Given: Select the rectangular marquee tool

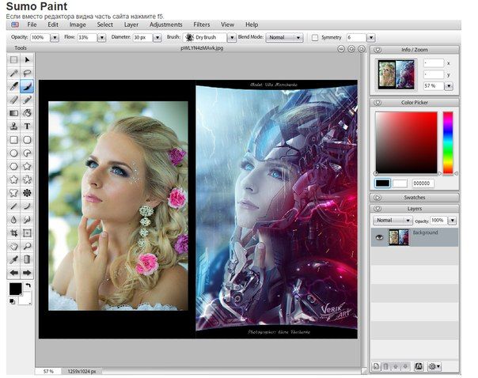Looking at the screenshot, I should (13, 59).
